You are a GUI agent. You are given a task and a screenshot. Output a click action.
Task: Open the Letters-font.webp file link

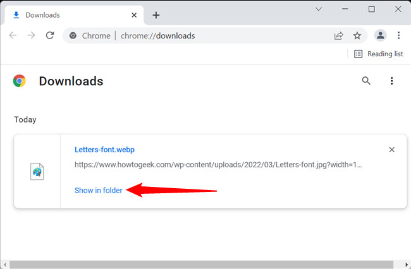click(x=104, y=150)
